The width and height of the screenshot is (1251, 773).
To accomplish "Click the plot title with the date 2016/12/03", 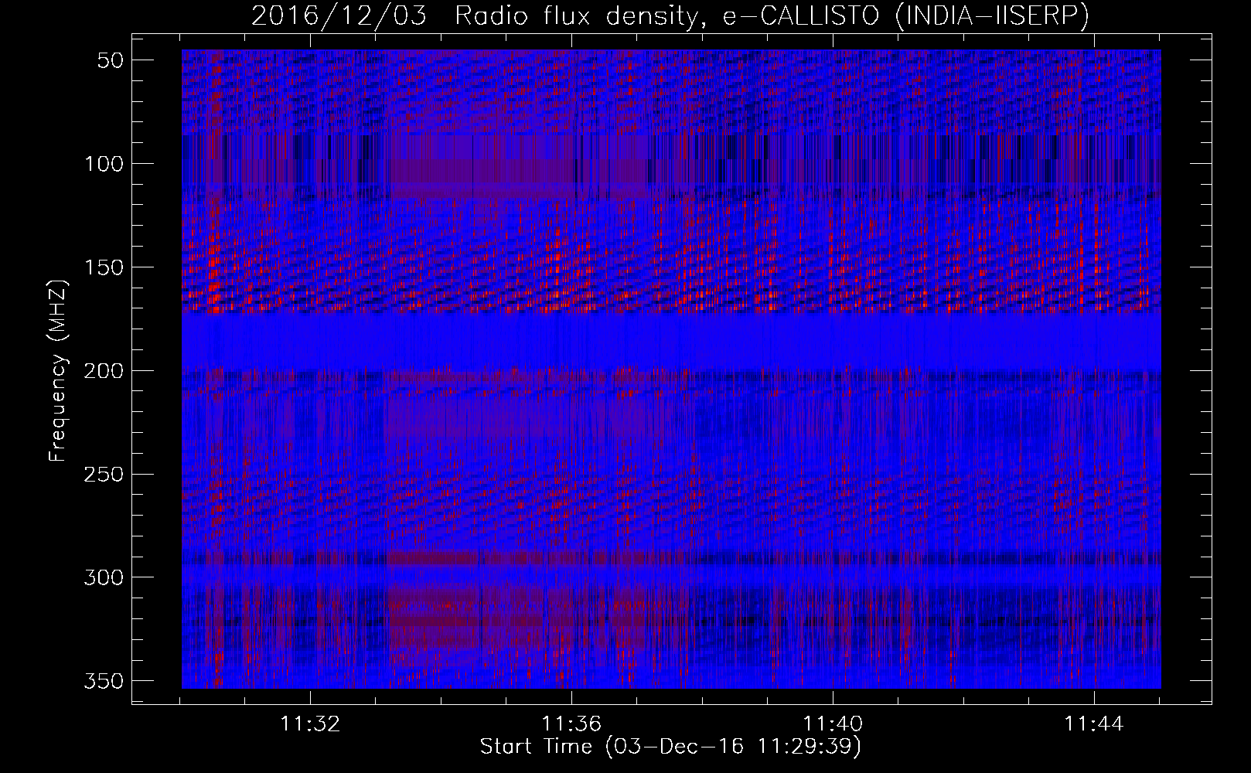I will 670,16.
